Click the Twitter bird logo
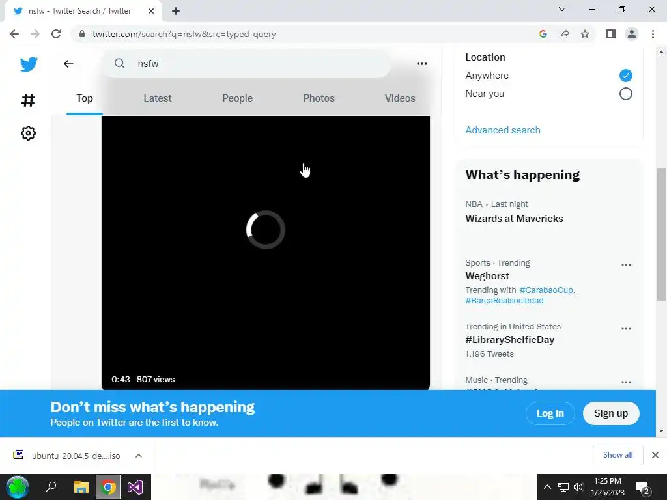Screen dimensions: 667x500 click(29, 64)
